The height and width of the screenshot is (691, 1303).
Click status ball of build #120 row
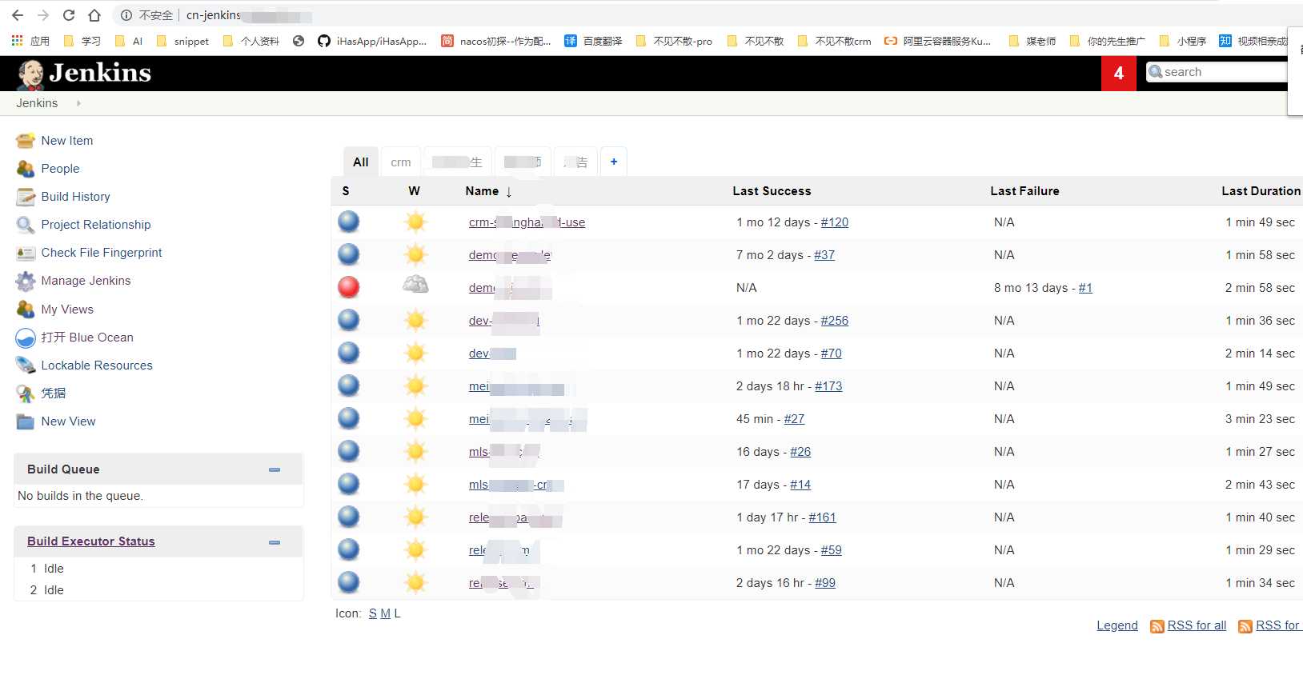pyautogui.click(x=349, y=222)
